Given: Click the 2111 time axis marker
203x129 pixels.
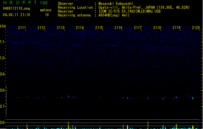Looking at the screenshot, I should (22, 28).
